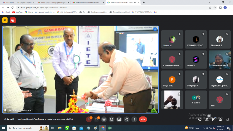Open the emoji reactions button
Viewport: 233px width, 131px height.
[x=112, y=119]
